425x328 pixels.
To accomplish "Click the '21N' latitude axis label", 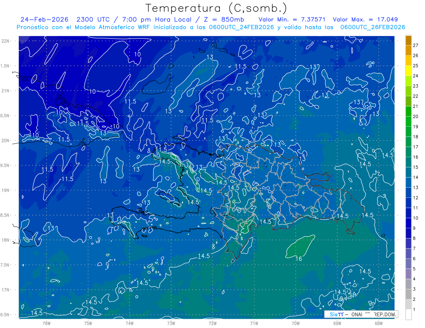I will click(x=5, y=91).
